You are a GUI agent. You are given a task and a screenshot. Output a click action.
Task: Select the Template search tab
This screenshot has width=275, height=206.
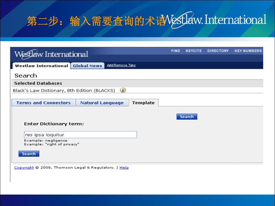143,103
